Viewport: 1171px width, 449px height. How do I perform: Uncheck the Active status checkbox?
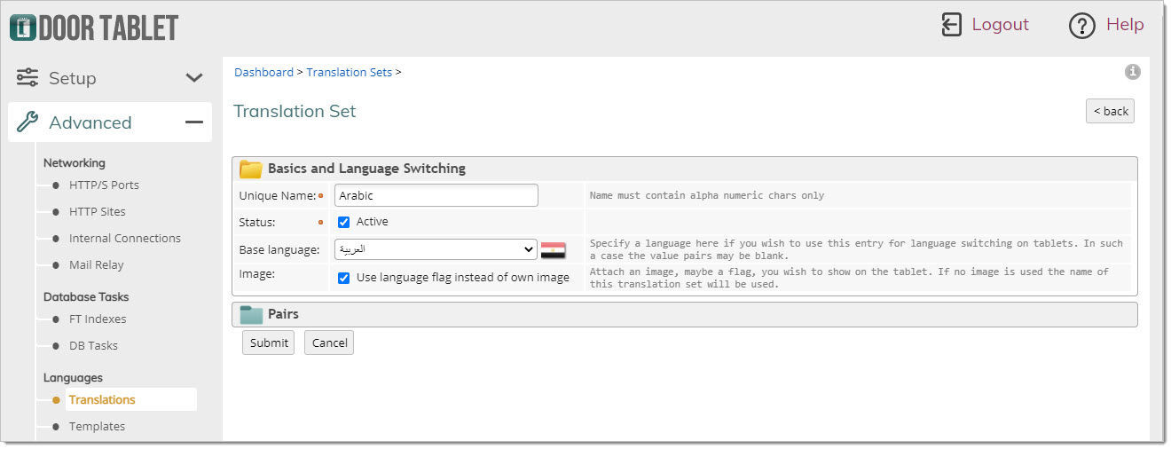click(x=344, y=222)
